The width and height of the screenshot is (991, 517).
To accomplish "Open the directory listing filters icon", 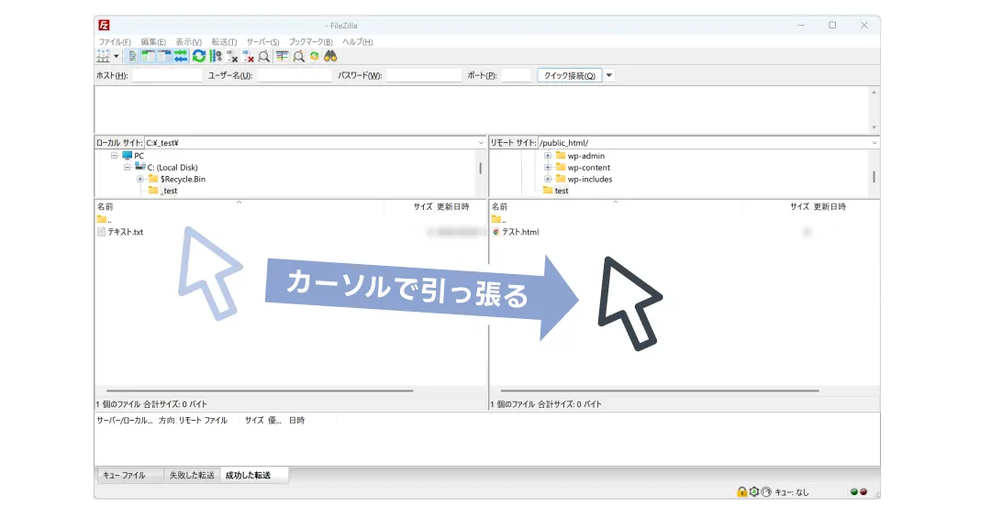I will (282, 56).
